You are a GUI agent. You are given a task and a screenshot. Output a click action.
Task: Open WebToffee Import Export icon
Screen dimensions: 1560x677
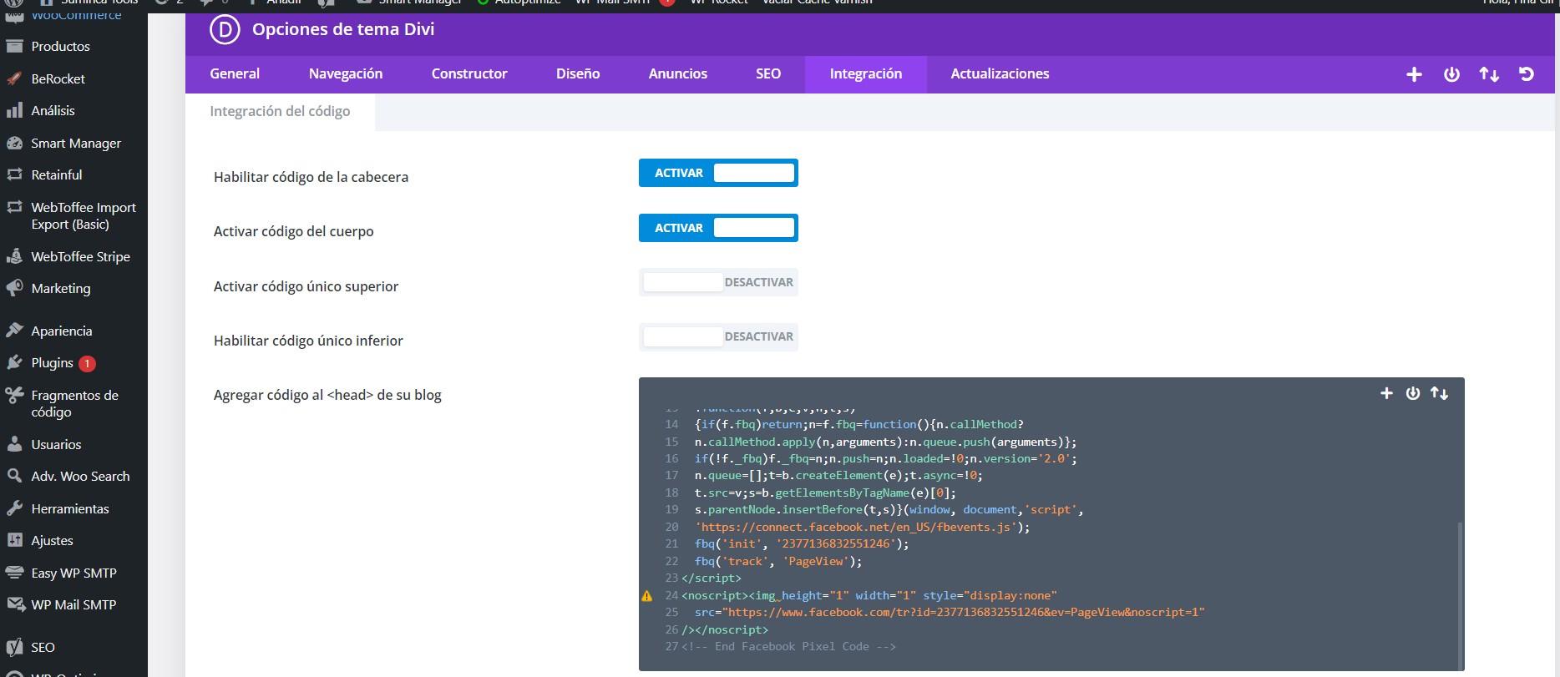14,207
